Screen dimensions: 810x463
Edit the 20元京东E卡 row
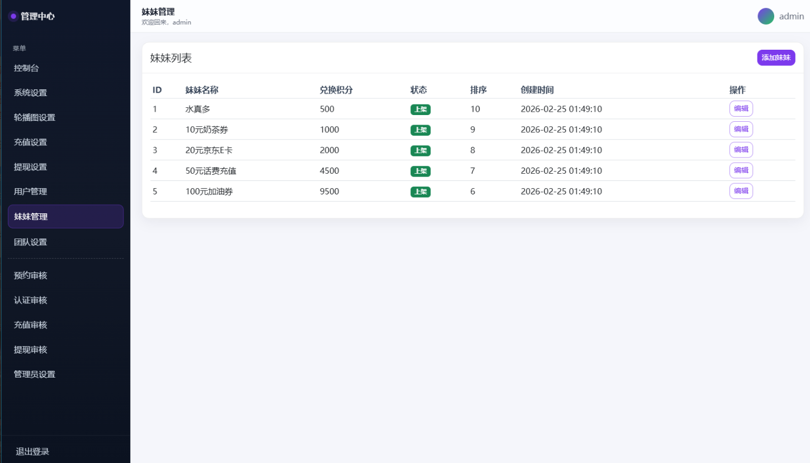pos(741,150)
